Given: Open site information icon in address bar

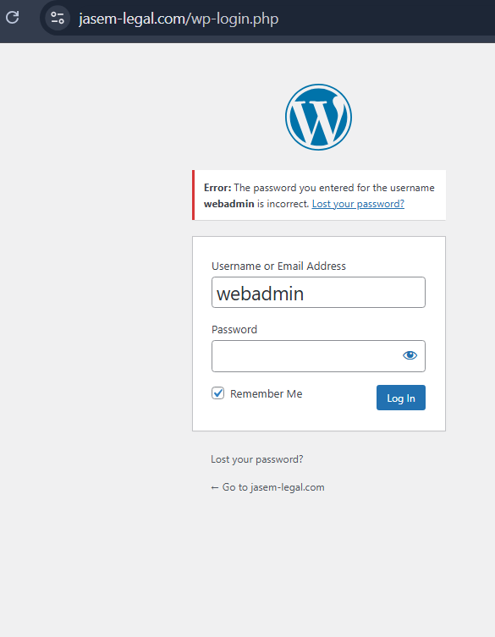Looking at the screenshot, I should (x=58, y=18).
